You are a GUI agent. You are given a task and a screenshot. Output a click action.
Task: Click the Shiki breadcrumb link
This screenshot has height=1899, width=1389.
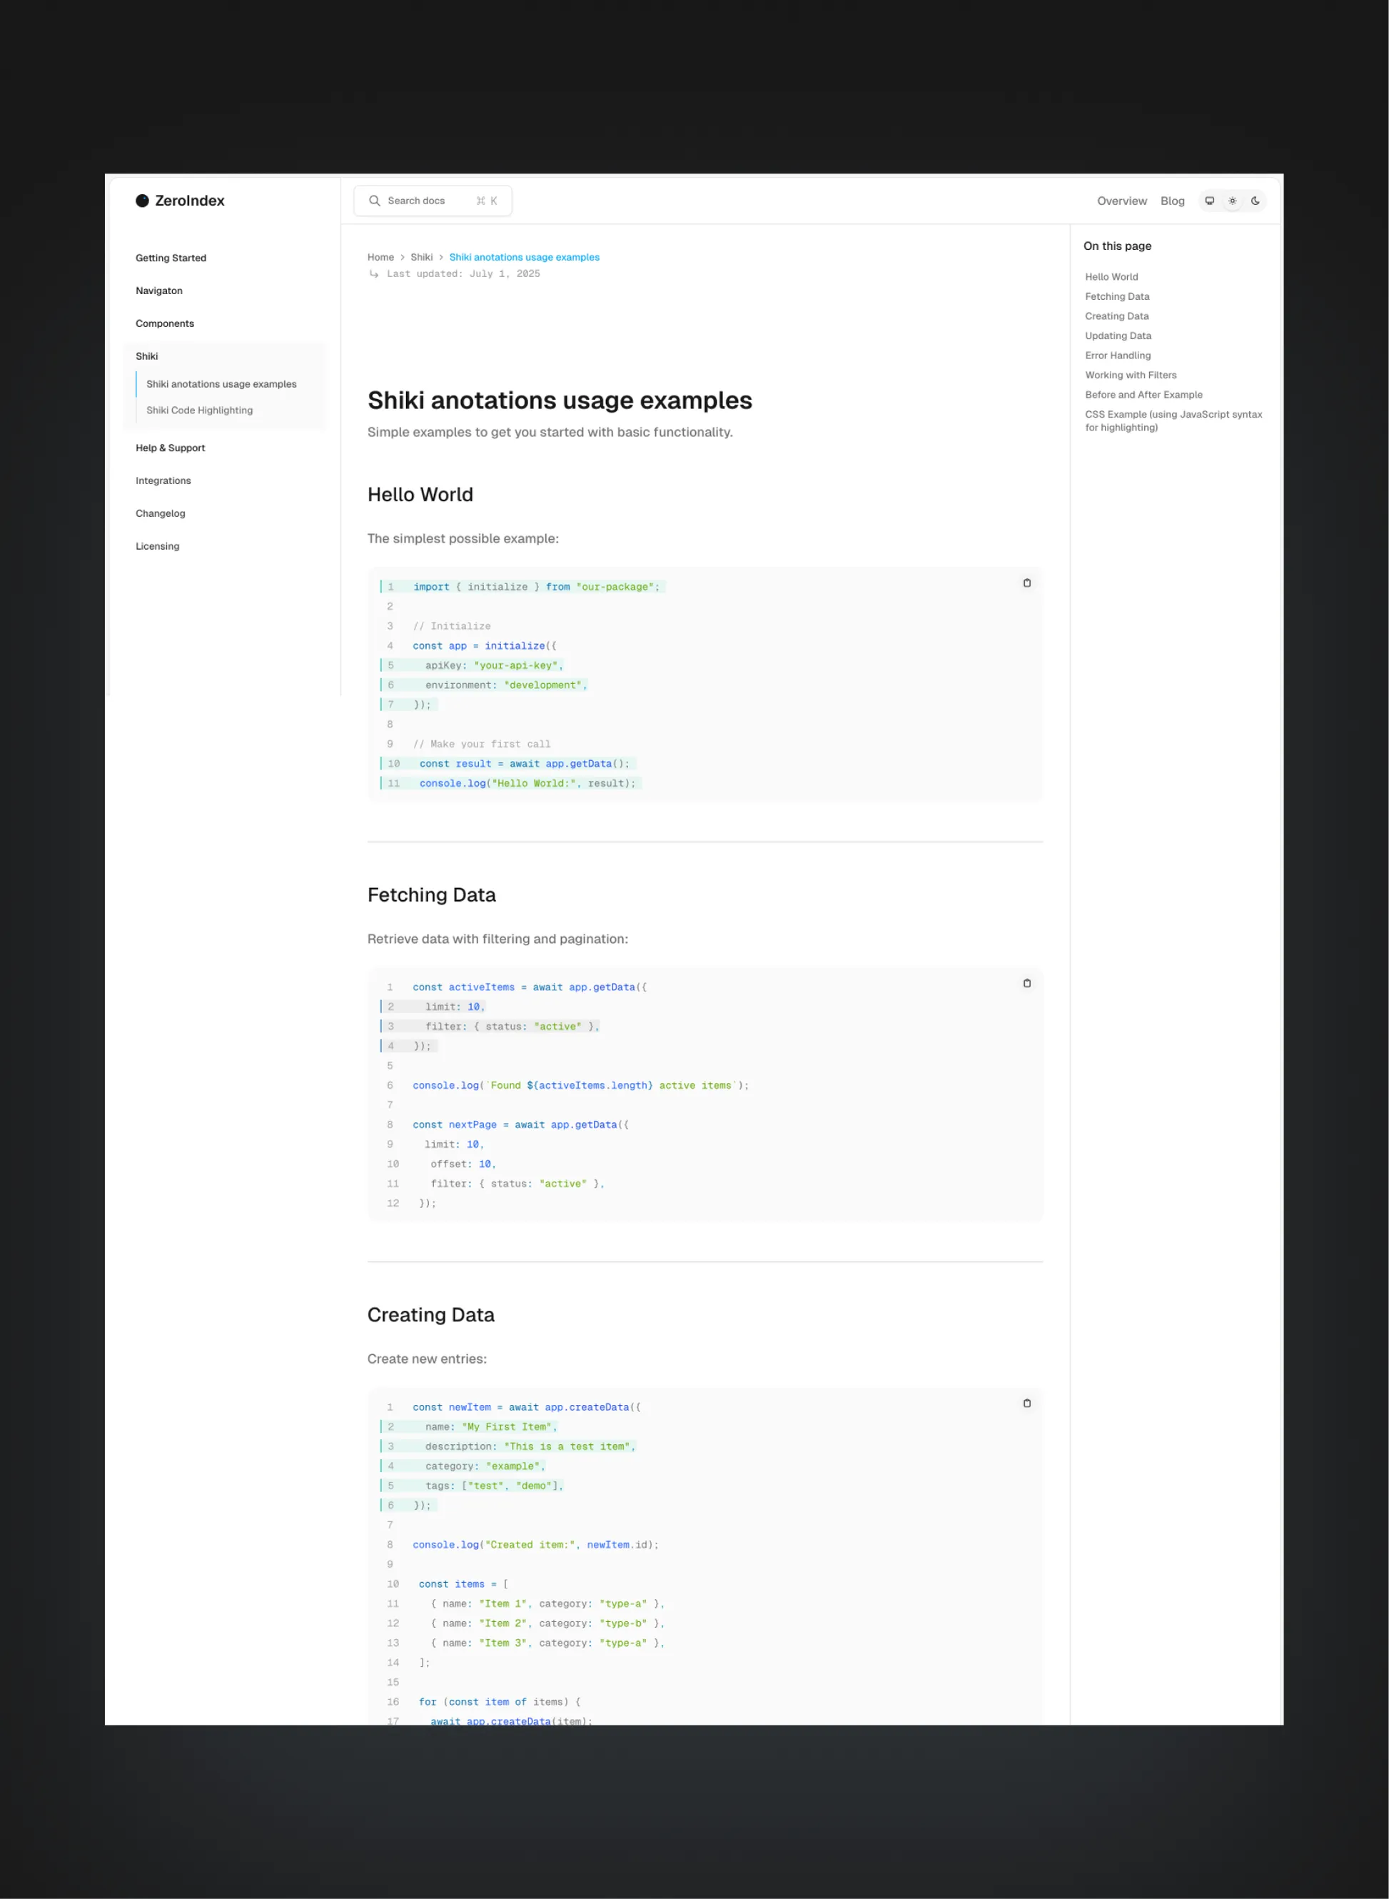point(421,256)
